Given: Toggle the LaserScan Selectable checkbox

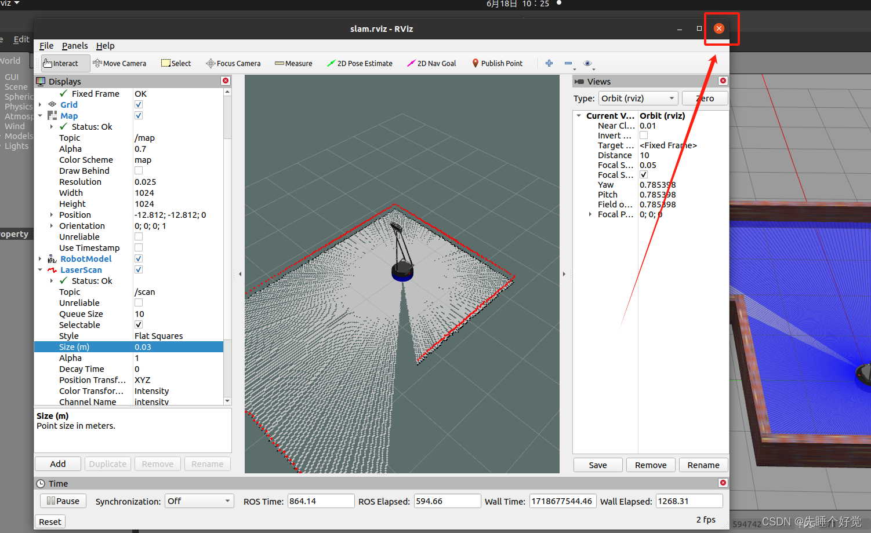Looking at the screenshot, I should [139, 324].
